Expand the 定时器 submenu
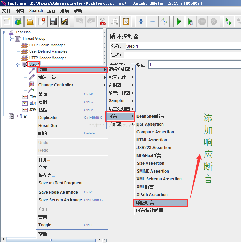The width and height of the screenshot is (241, 243). 121,85
